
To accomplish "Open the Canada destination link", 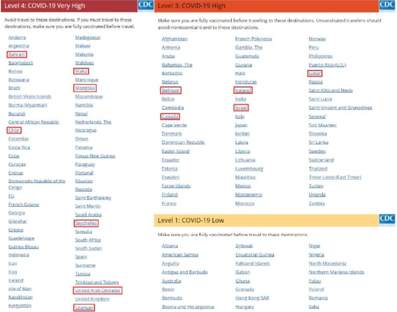I will pos(170,117).
